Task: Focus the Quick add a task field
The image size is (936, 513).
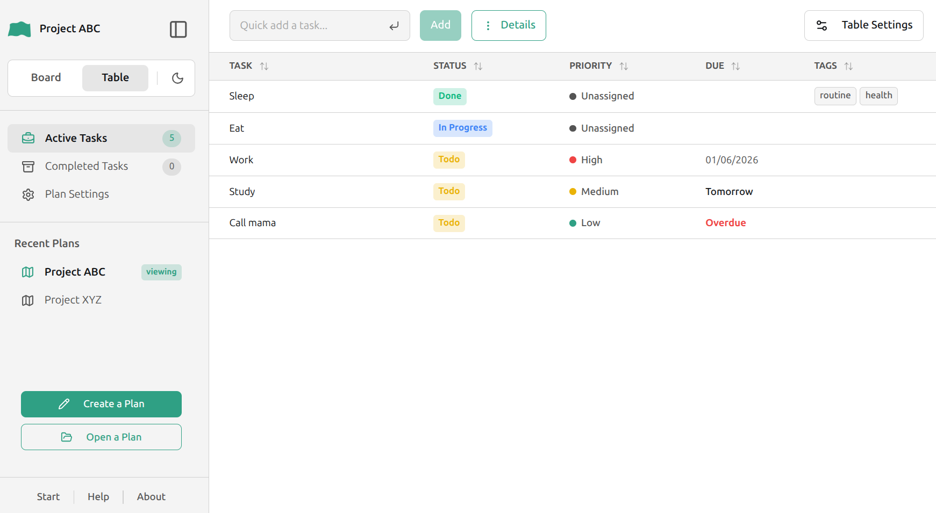Action: (x=319, y=25)
